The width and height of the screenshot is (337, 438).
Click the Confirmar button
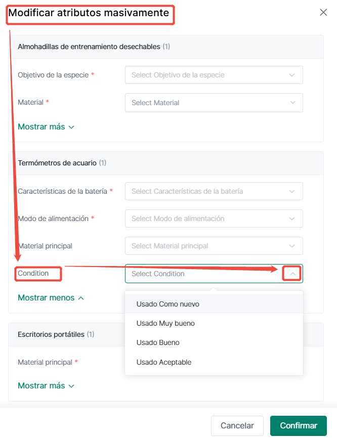tap(299, 425)
